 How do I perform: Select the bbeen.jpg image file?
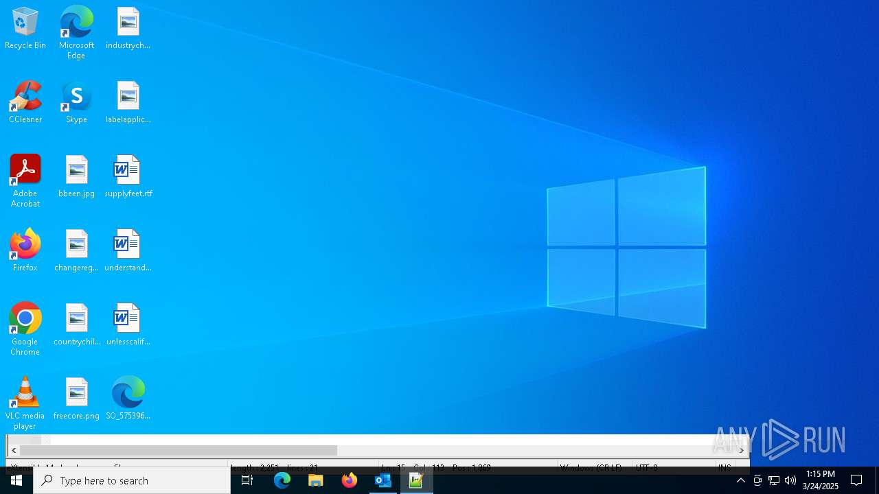(76, 177)
